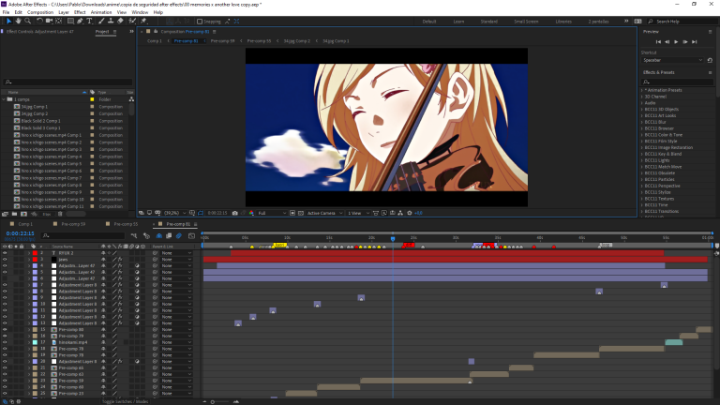Switch to the Project panel tab
Viewport: 720px width, 405px height.
pyautogui.click(x=102, y=32)
